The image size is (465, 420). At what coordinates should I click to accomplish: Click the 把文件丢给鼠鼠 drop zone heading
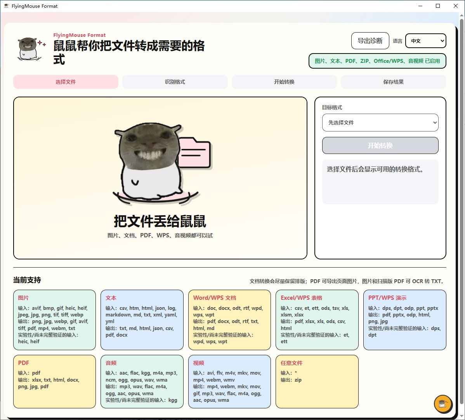(160, 221)
